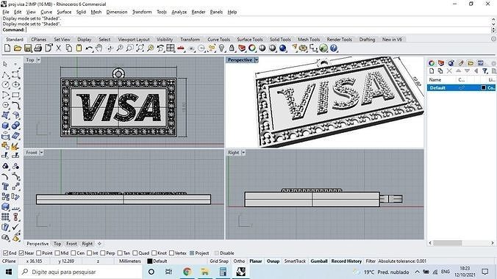
Task: Open Options with the gear icon
Action: tap(304, 48)
